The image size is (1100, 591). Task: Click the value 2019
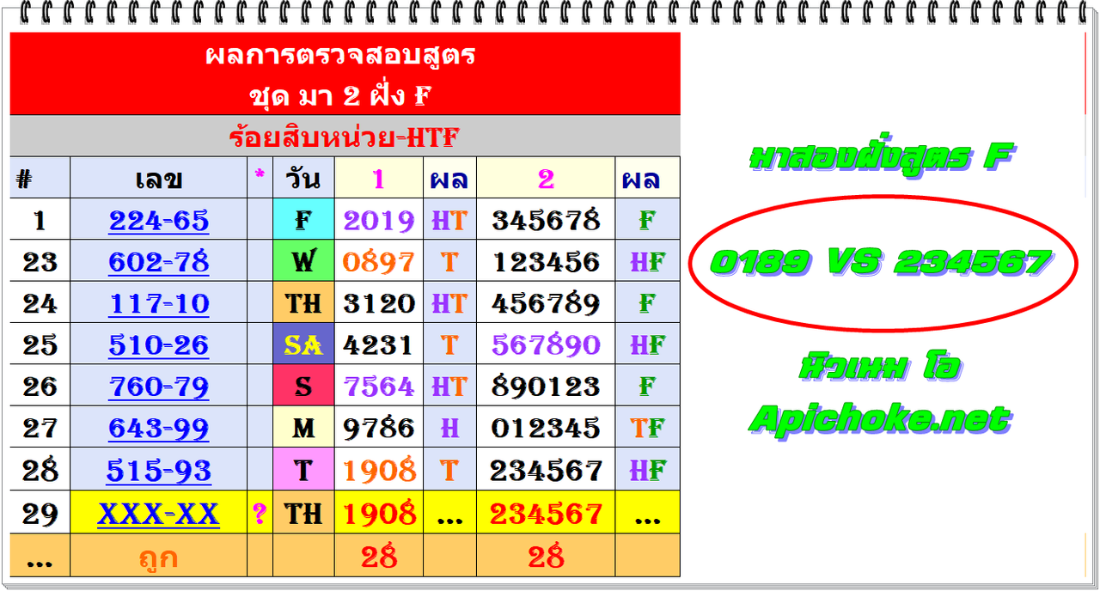coord(379,221)
